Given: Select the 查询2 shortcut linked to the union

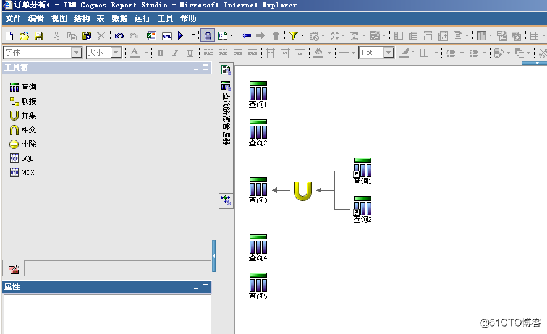Looking at the screenshot, I should pyautogui.click(x=362, y=210).
